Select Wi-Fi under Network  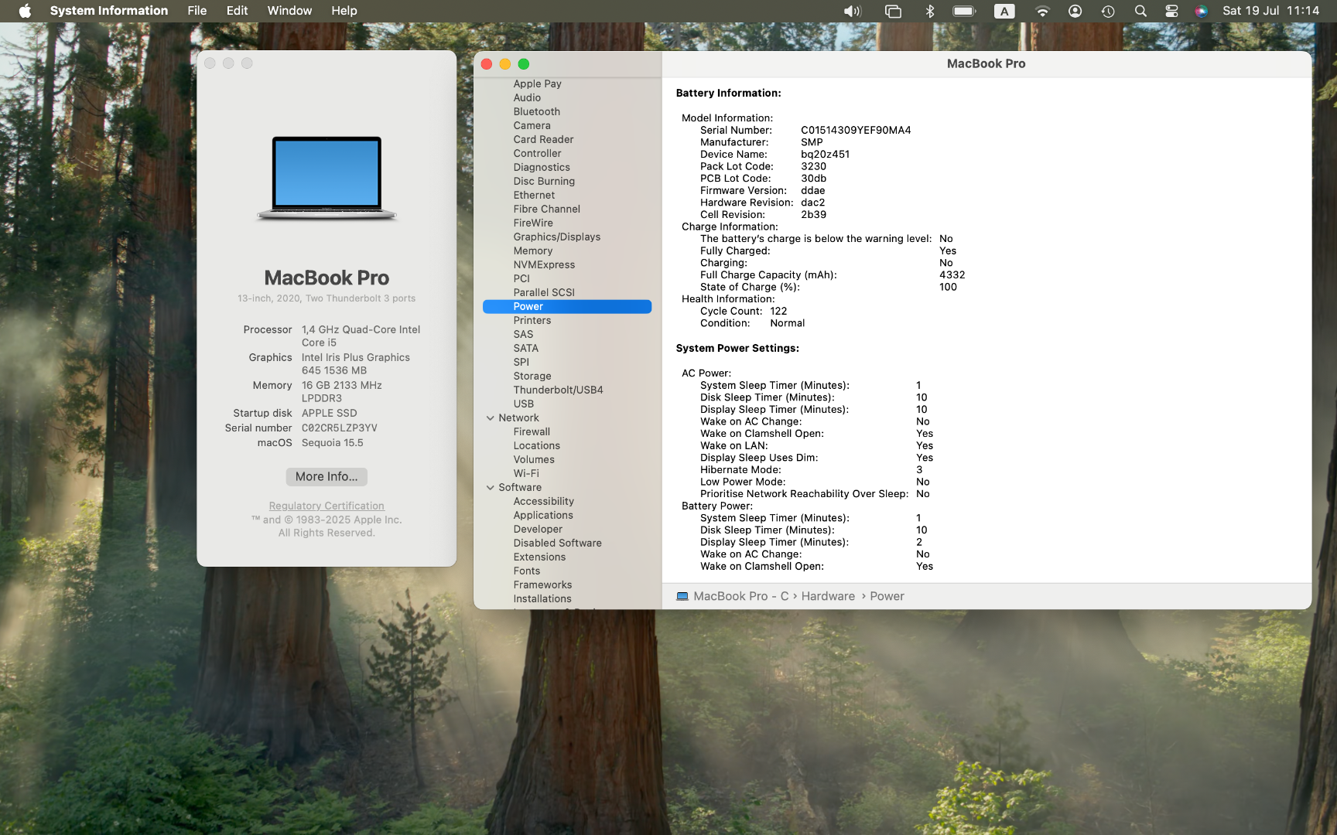526,473
